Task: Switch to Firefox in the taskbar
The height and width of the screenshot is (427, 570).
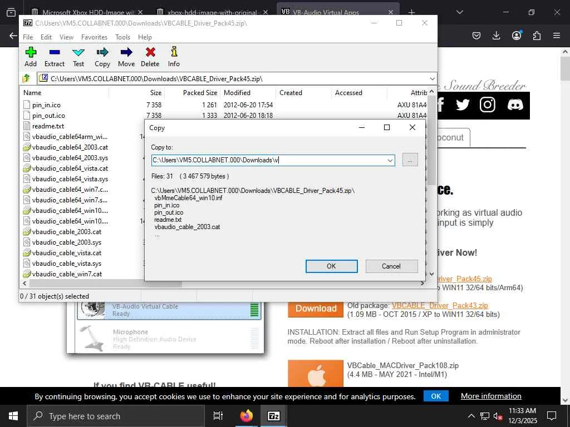Action: pos(247,416)
